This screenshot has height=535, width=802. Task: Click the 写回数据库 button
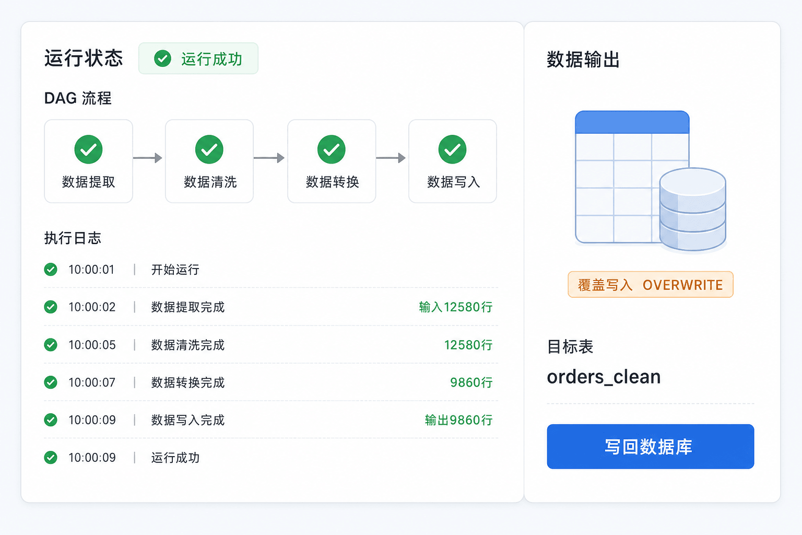pyautogui.click(x=651, y=447)
